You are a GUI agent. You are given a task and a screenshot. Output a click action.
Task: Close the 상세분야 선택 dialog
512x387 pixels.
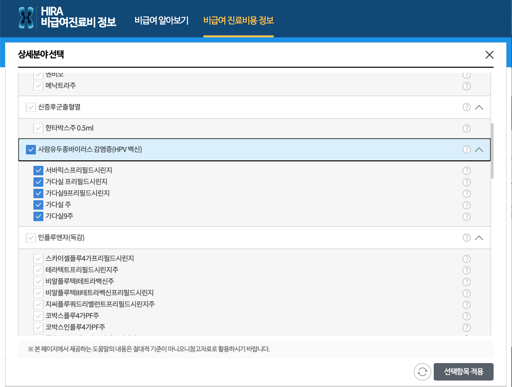(489, 55)
